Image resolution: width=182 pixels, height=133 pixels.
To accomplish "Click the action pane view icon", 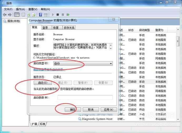I will point(46,15).
